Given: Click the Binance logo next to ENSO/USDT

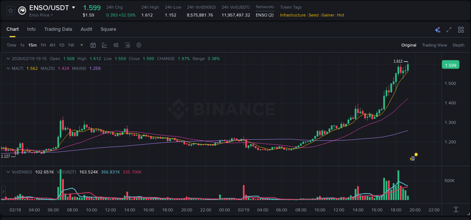Looking at the screenshot, I should pyautogui.click(x=21, y=10).
